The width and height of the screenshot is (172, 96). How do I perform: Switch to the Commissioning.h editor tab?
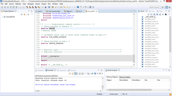coord(53,11)
